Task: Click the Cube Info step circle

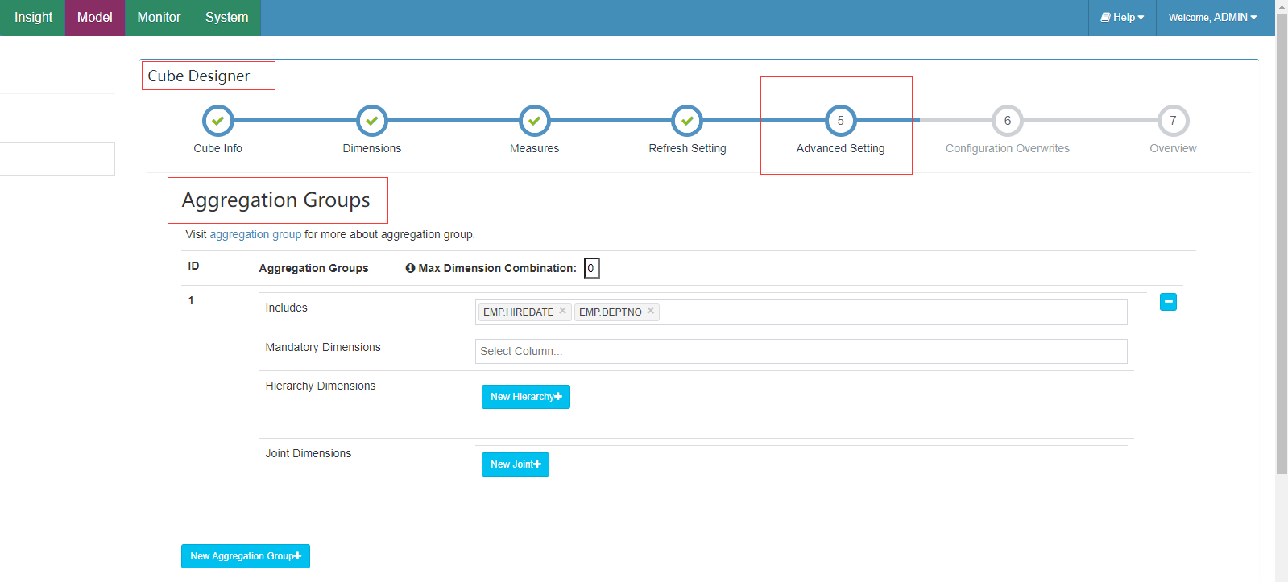Action: click(x=217, y=121)
